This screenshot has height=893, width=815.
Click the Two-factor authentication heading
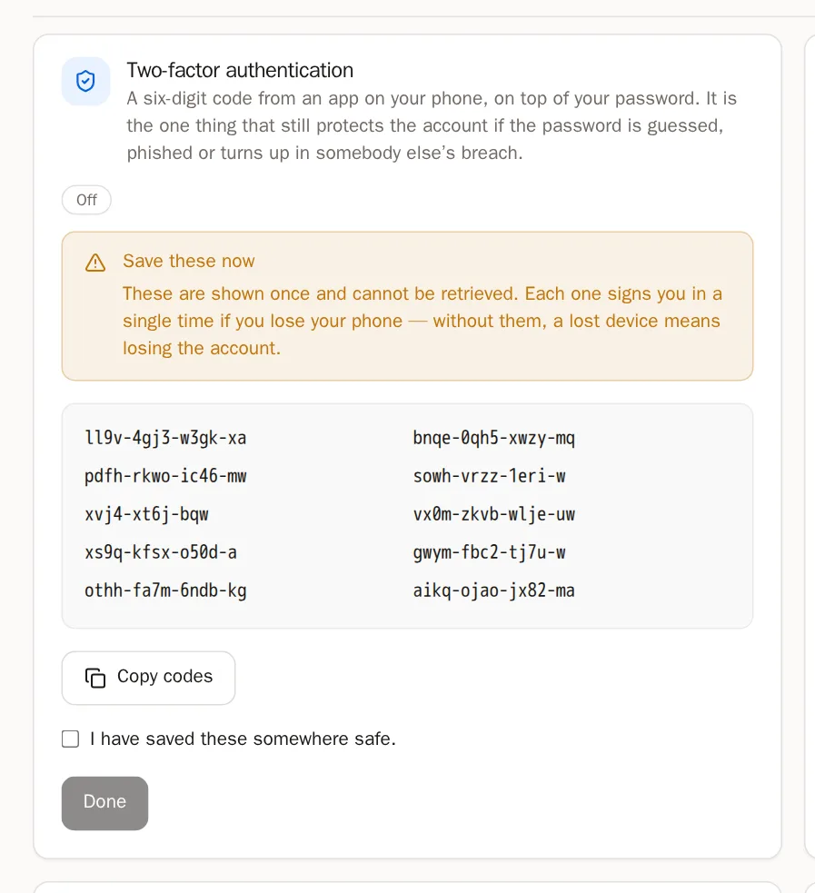coord(240,70)
